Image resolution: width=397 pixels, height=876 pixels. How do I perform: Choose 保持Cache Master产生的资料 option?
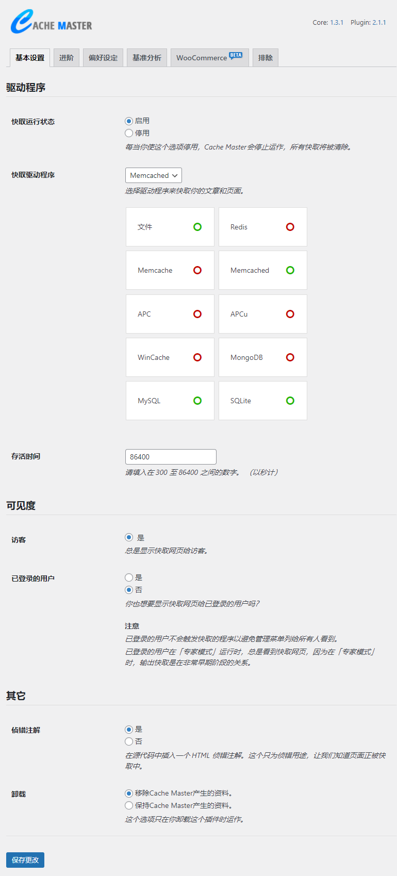point(129,805)
